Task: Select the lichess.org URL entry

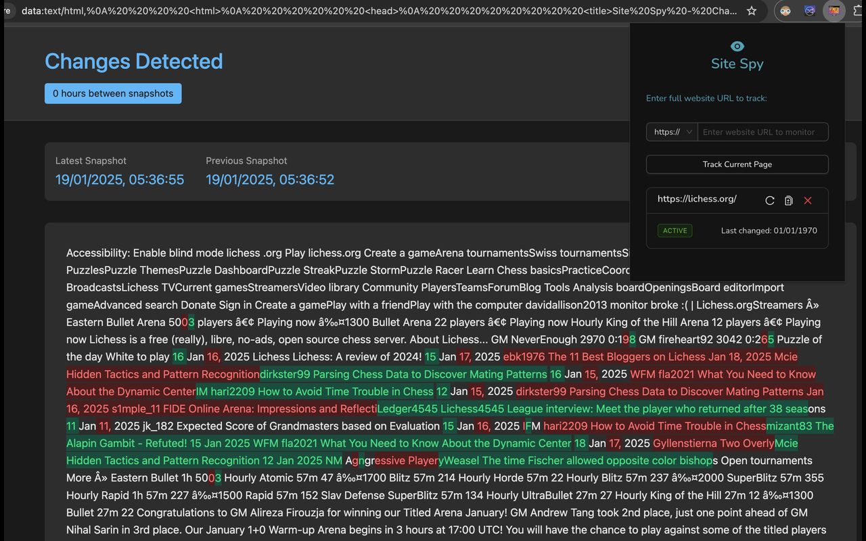Action: (x=697, y=200)
